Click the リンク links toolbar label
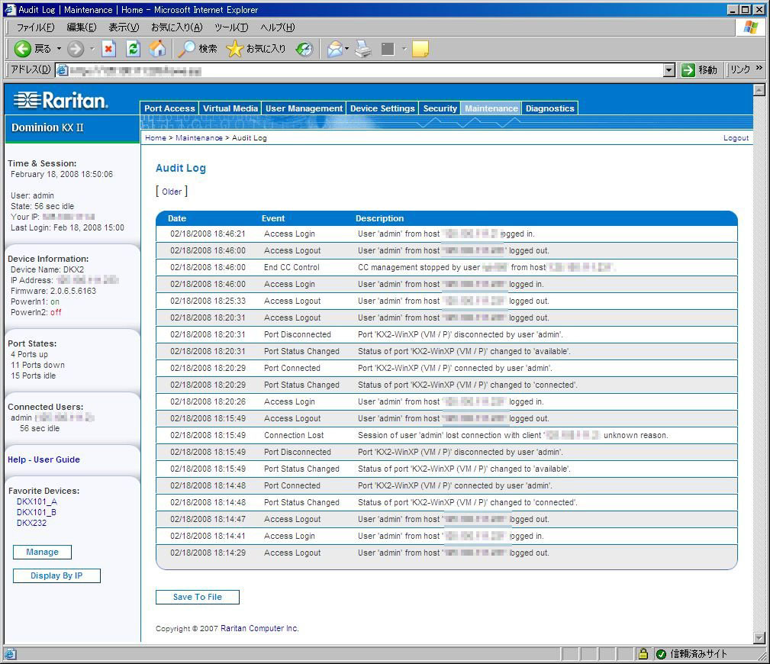The height and width of the screenshot is (664, 770). 739,69
